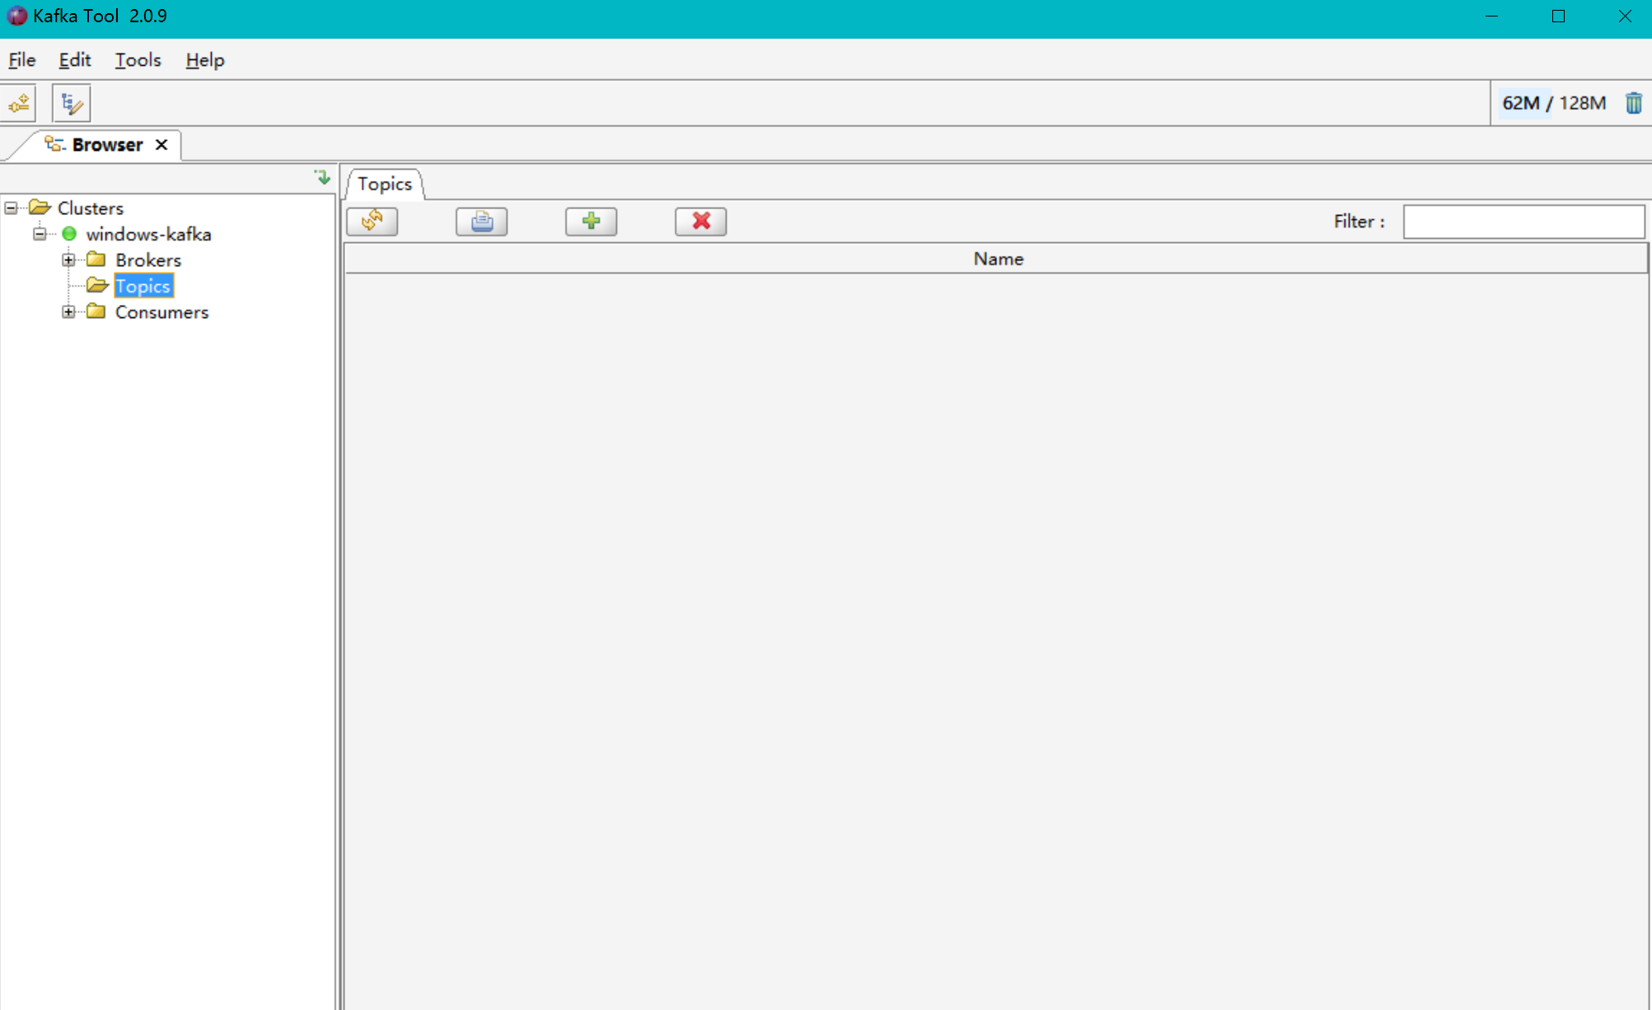1652x1010 pixels.
Task: Collapse the Clusters root node
Action: click(x=11, y=208)
